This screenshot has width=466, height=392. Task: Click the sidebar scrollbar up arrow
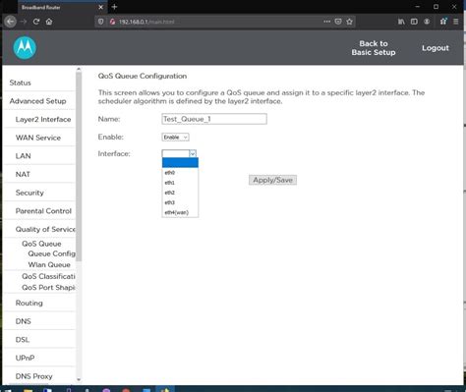[79, 69]
